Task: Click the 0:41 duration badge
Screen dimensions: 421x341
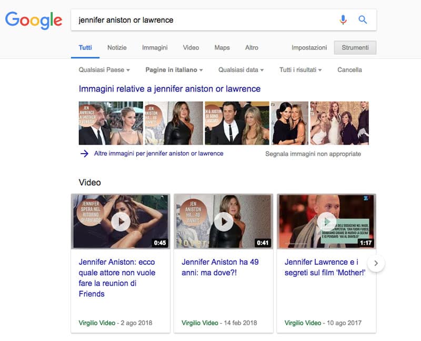Action: [263, 243]
